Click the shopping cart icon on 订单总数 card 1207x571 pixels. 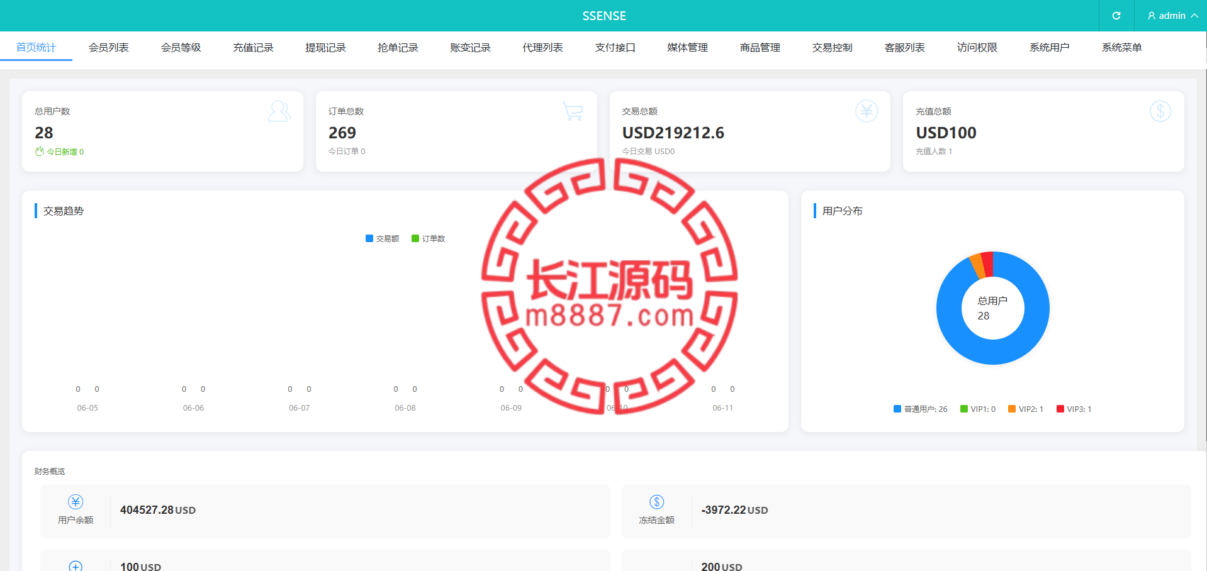(x=573, y=111)
